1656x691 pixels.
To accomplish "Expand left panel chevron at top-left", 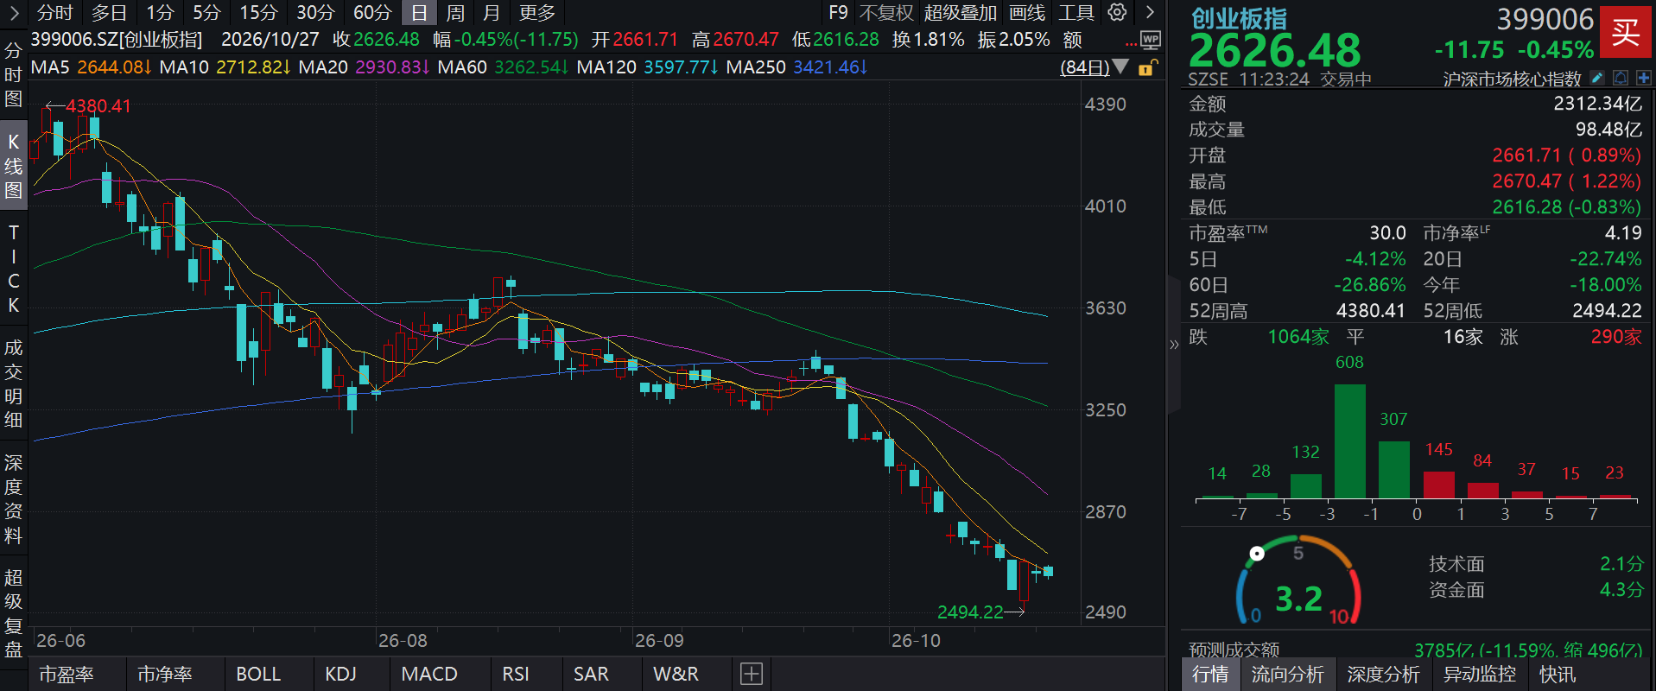I will [14, 12].
